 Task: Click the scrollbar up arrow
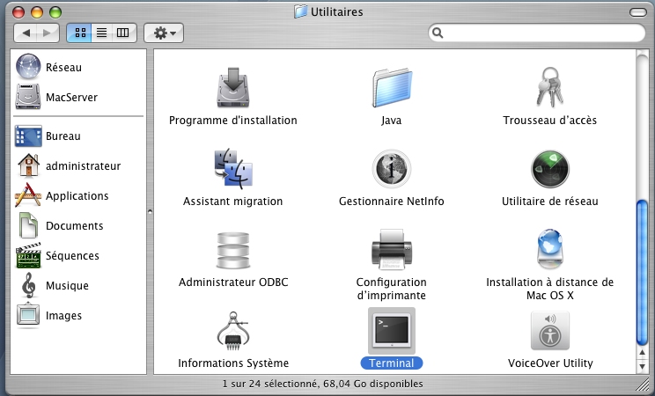point(642,353)
